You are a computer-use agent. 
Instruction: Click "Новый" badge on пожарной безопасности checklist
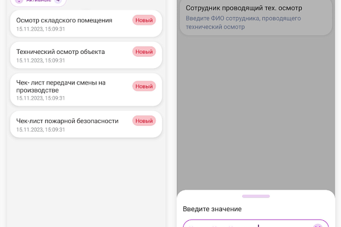coord(144,121)
